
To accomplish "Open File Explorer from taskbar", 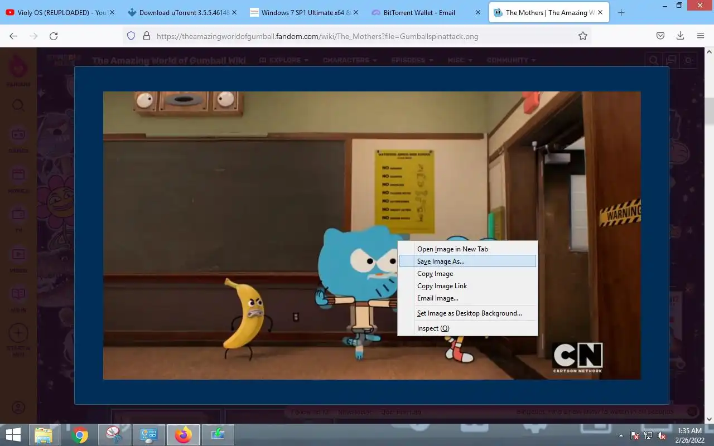I will pos(44,435).
